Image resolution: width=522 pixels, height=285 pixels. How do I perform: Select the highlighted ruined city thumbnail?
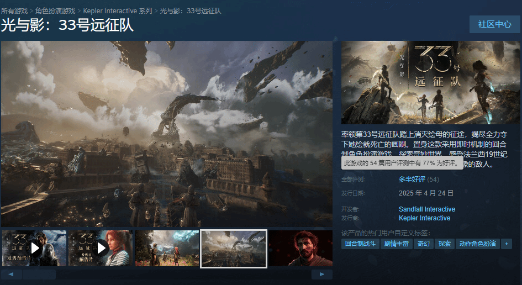point(233,249)
